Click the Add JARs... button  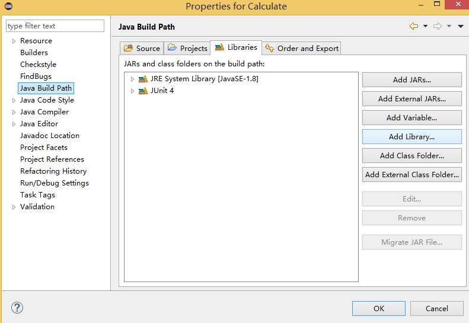pos(412,80)
